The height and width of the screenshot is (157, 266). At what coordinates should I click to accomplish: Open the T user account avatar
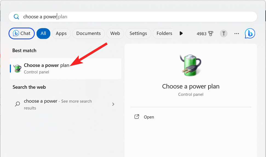coord(224,34)
